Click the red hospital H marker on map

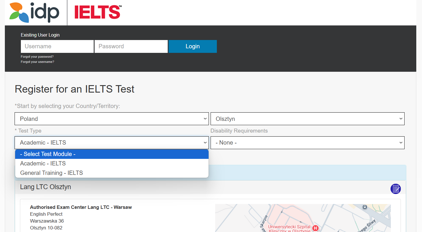[x=315, y=228]
